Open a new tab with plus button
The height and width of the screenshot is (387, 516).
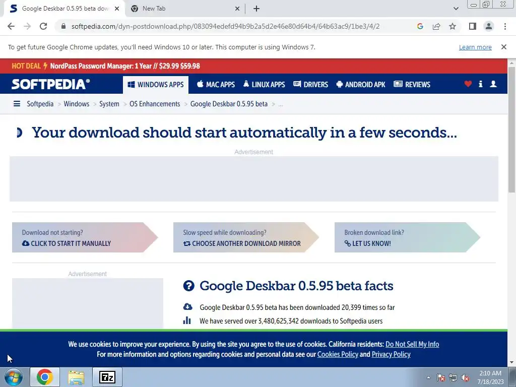(256, 9)
